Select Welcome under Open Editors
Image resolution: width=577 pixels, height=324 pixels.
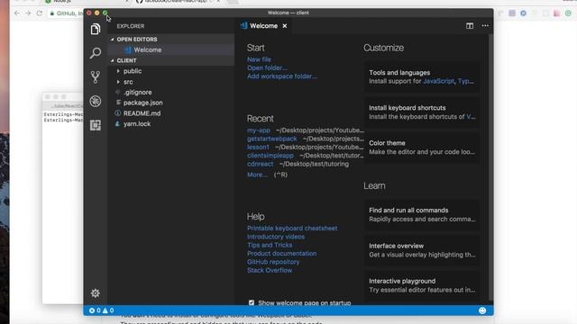tap(170, 49)
